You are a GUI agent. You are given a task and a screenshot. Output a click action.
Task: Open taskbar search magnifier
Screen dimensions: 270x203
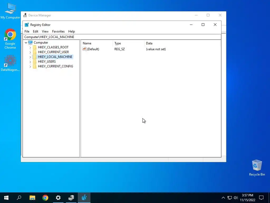19,198
